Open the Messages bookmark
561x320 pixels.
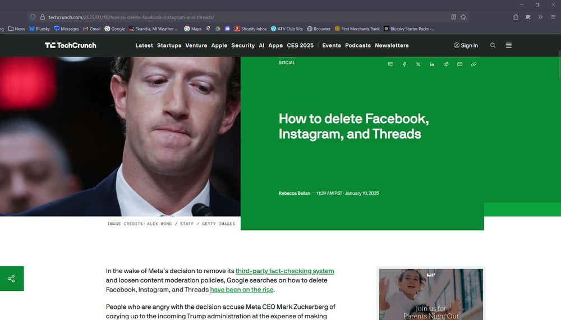66,29
